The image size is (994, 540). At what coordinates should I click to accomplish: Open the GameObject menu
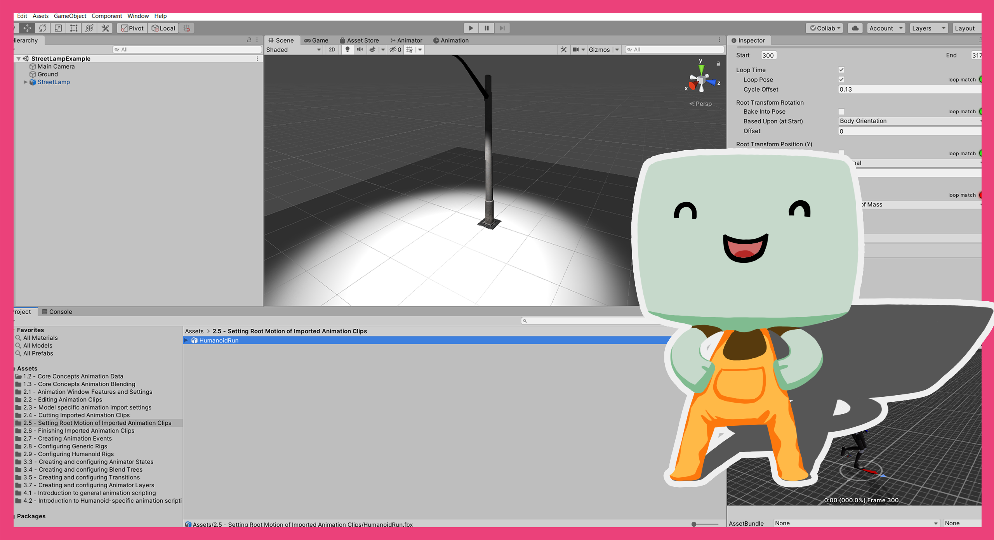pyautogui.click(x=70, y=16)
